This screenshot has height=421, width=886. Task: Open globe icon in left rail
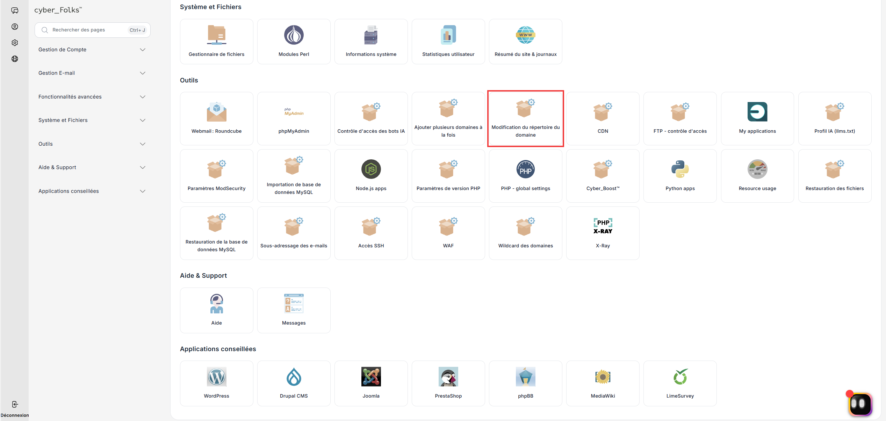pos(15,59)
